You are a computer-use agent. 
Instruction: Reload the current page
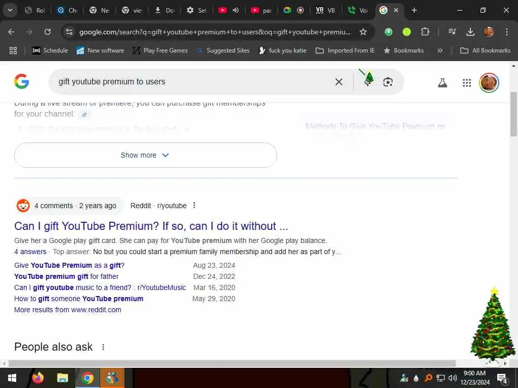point(48,32)
